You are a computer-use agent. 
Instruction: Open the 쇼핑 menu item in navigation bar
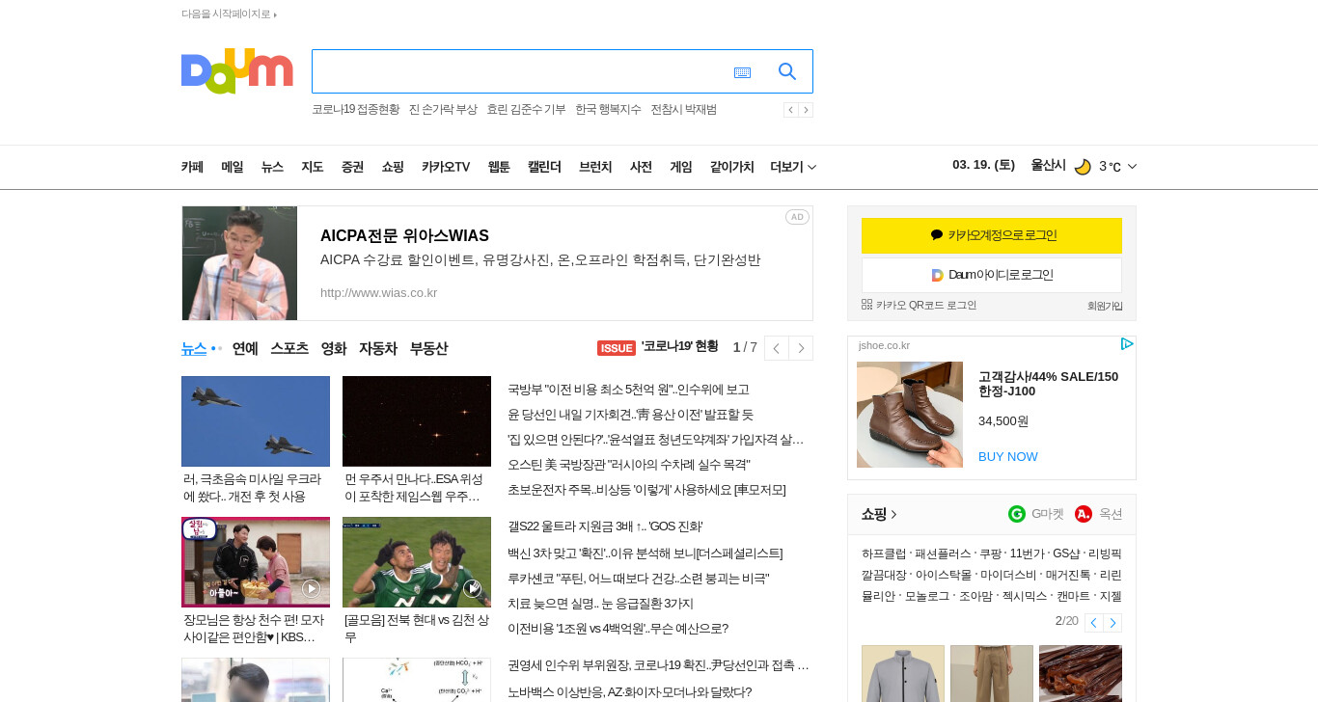[393, 167]
